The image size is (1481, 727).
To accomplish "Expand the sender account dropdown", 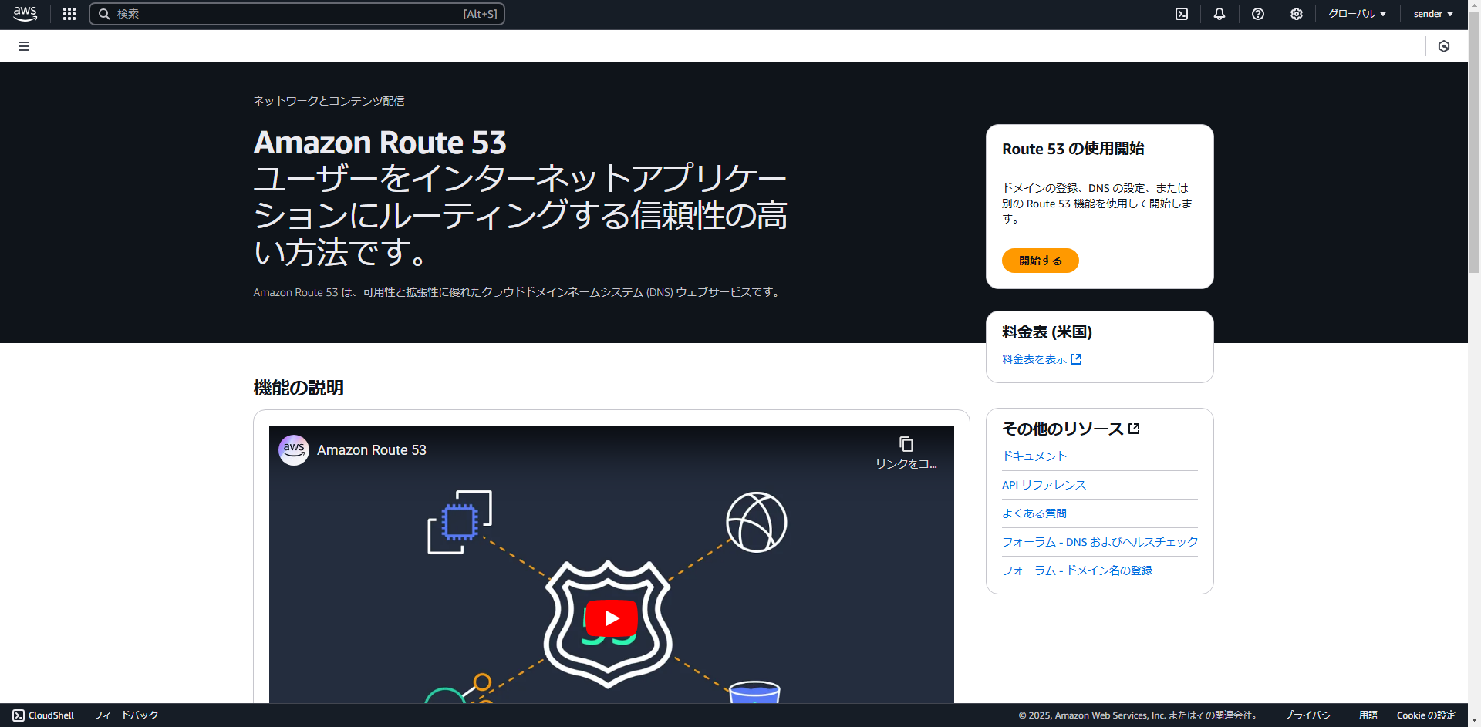I will [x=1432, y=14].
